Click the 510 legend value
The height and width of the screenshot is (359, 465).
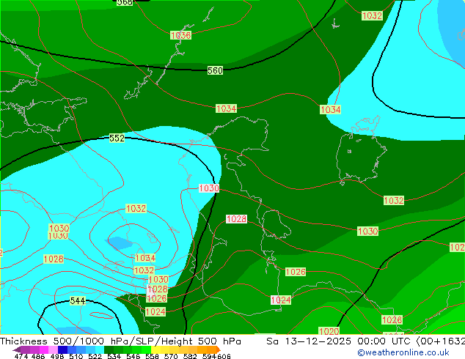click(x=76, y=356)
